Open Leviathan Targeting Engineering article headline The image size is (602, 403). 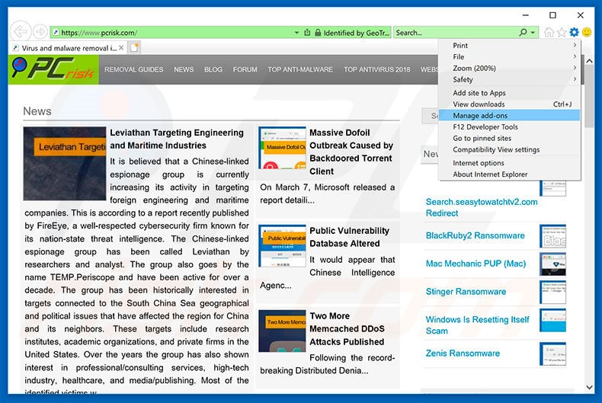click(177, 139)
